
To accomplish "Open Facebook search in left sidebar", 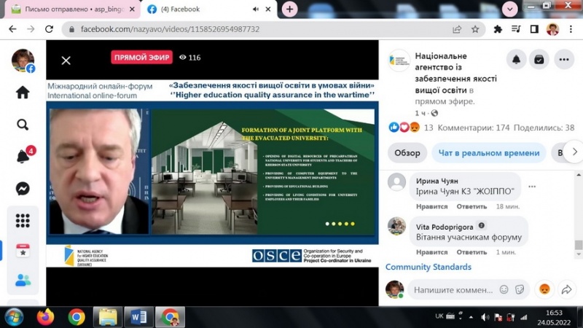I will point(23,125).
